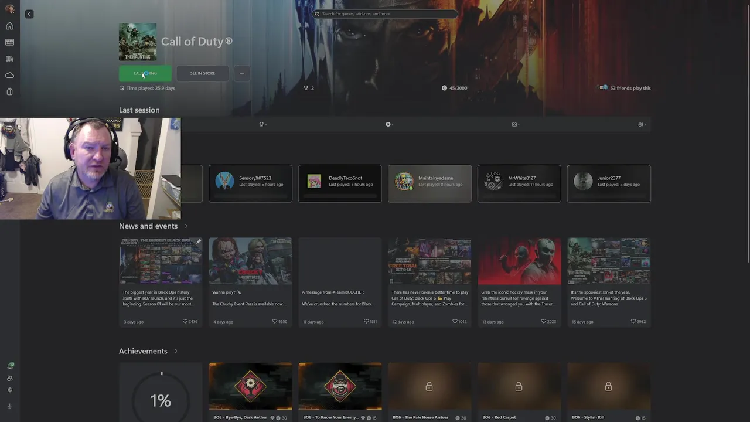Screen dimensions: 750x422
Task: Open the Home icon in the sidebar
Action: pos(9,26)
